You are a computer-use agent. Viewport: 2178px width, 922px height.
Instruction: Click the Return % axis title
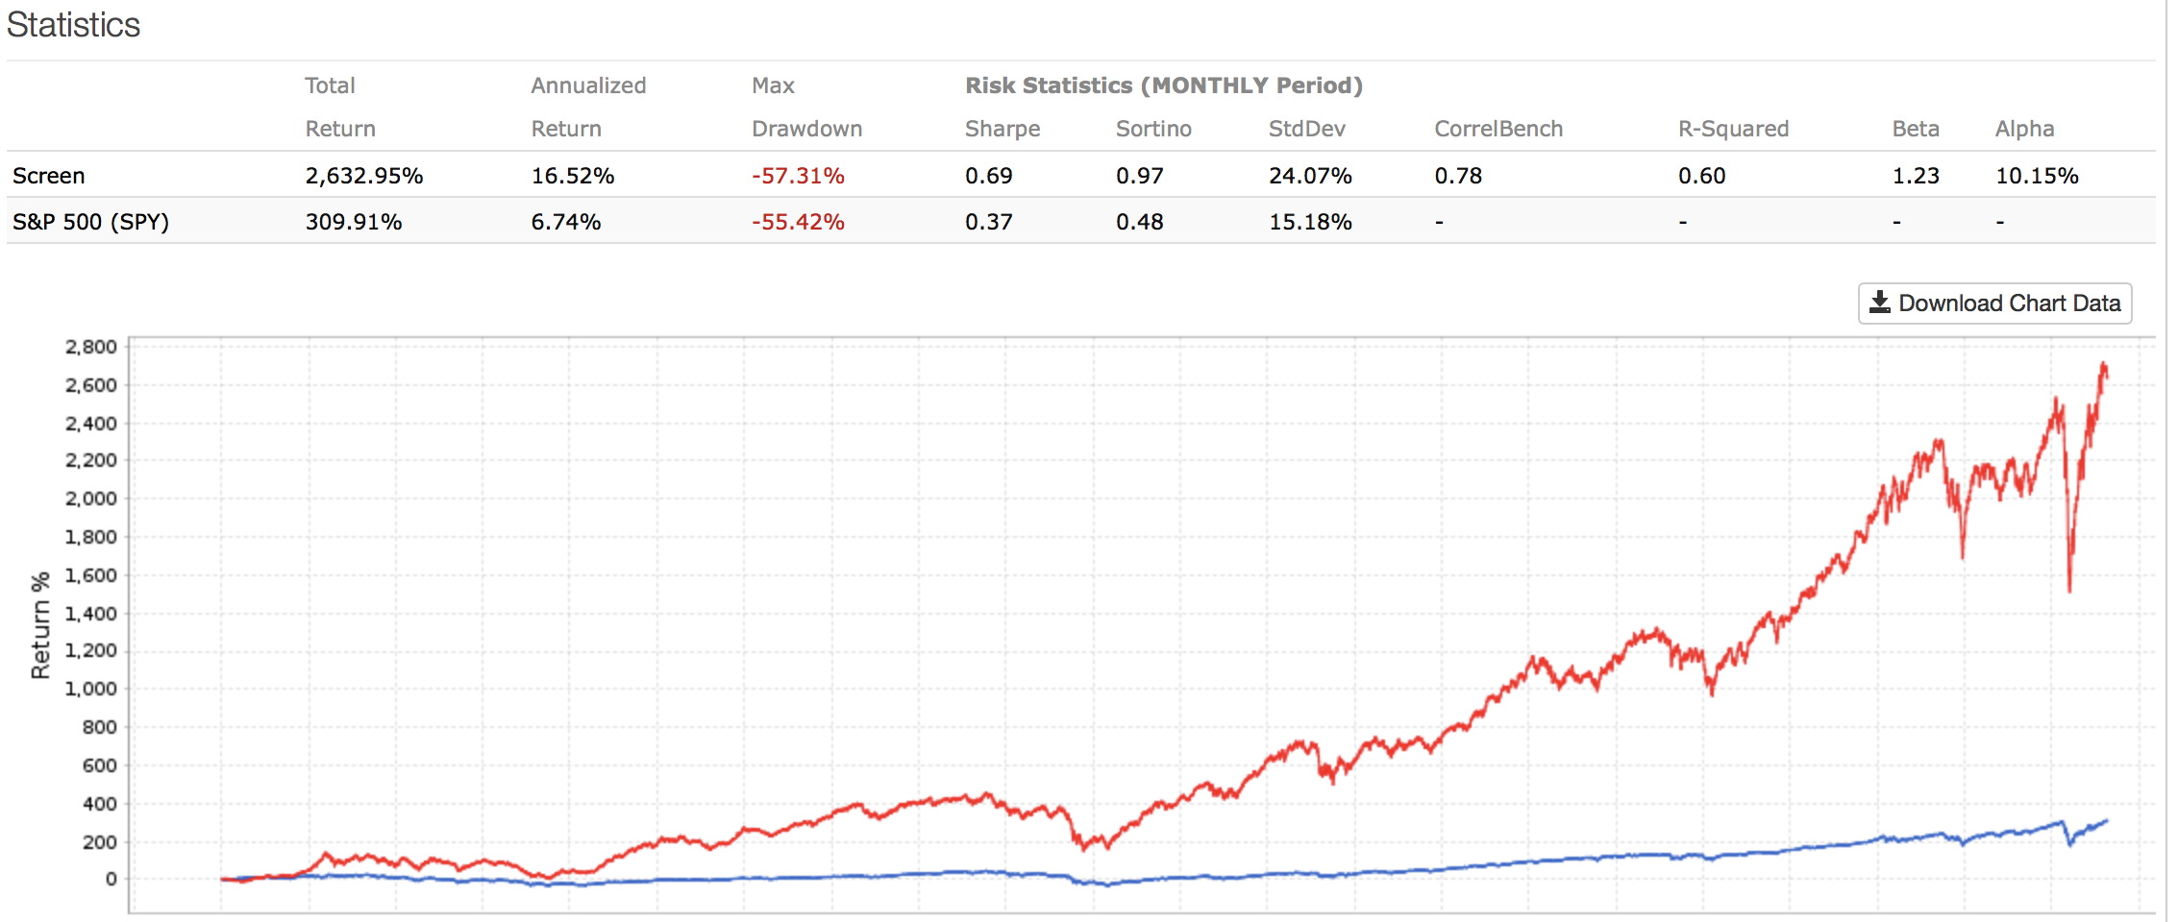[x=39, y=625]
